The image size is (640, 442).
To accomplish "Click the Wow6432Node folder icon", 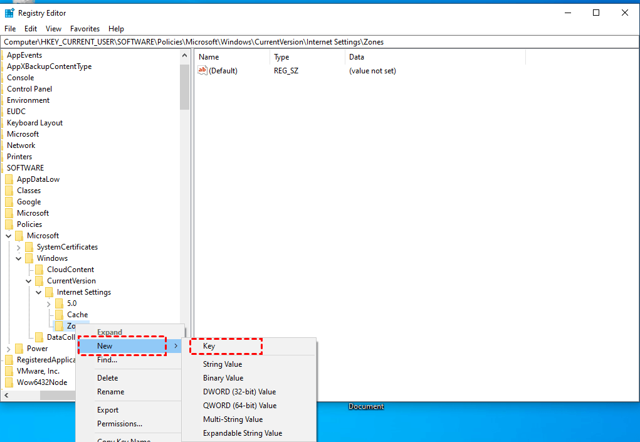I will tap(9, 382).
